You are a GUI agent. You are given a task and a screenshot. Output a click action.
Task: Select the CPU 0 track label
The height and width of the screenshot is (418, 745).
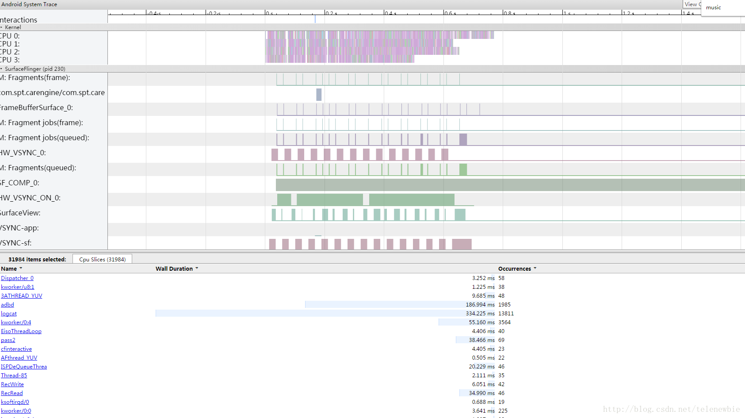click(x=10, y=36)
